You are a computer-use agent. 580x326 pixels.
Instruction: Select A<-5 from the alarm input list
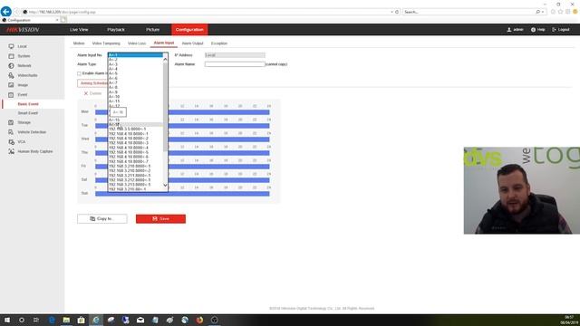(x=135, y=73)
